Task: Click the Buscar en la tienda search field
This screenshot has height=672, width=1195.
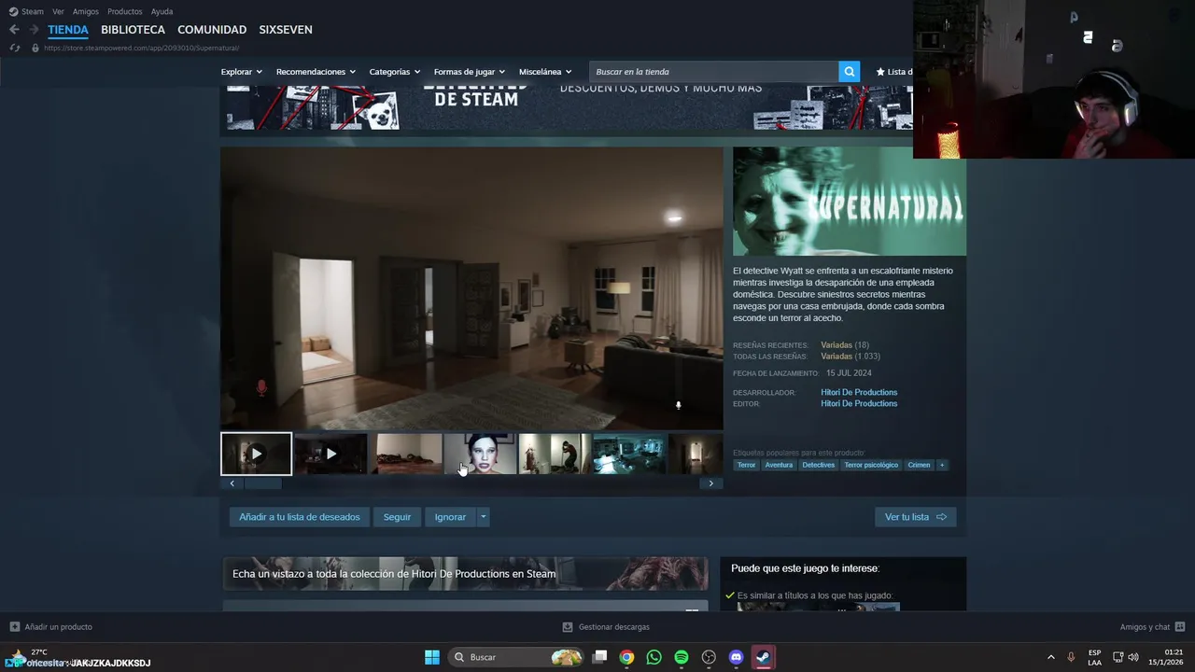Action: (713, 72)
